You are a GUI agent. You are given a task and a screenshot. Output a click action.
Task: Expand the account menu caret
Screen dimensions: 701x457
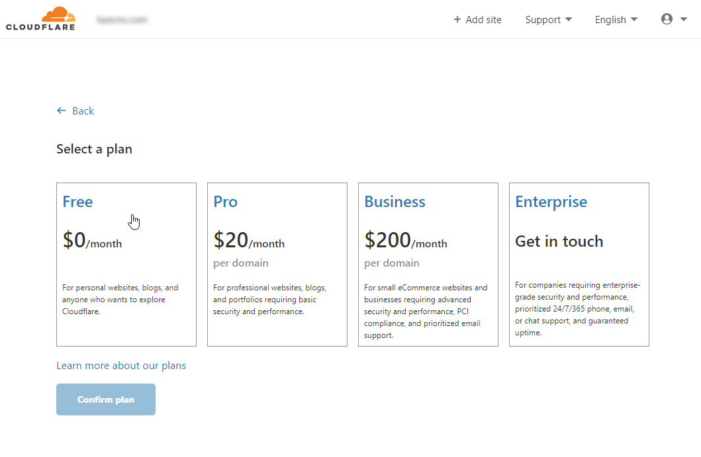coord(684,19)
